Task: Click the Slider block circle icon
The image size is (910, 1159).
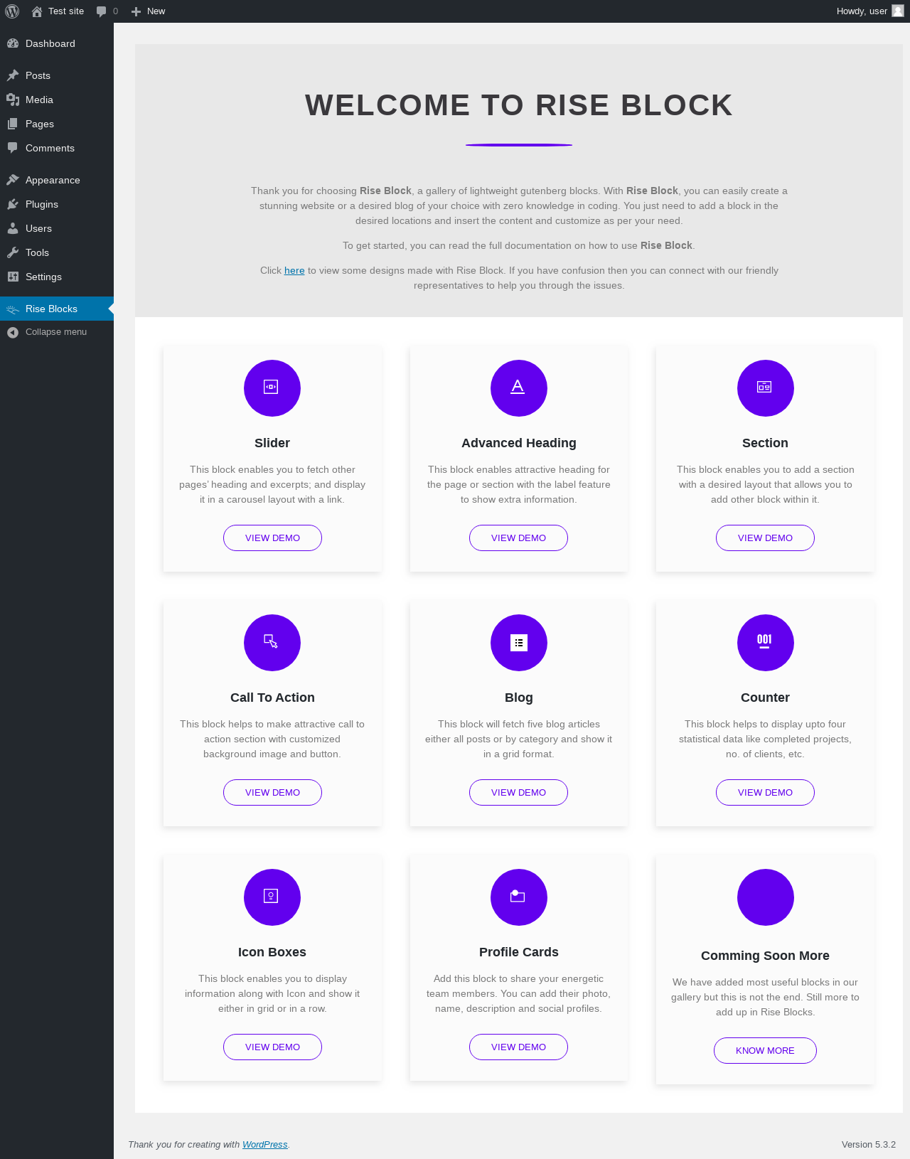Action: pos(272,388)
